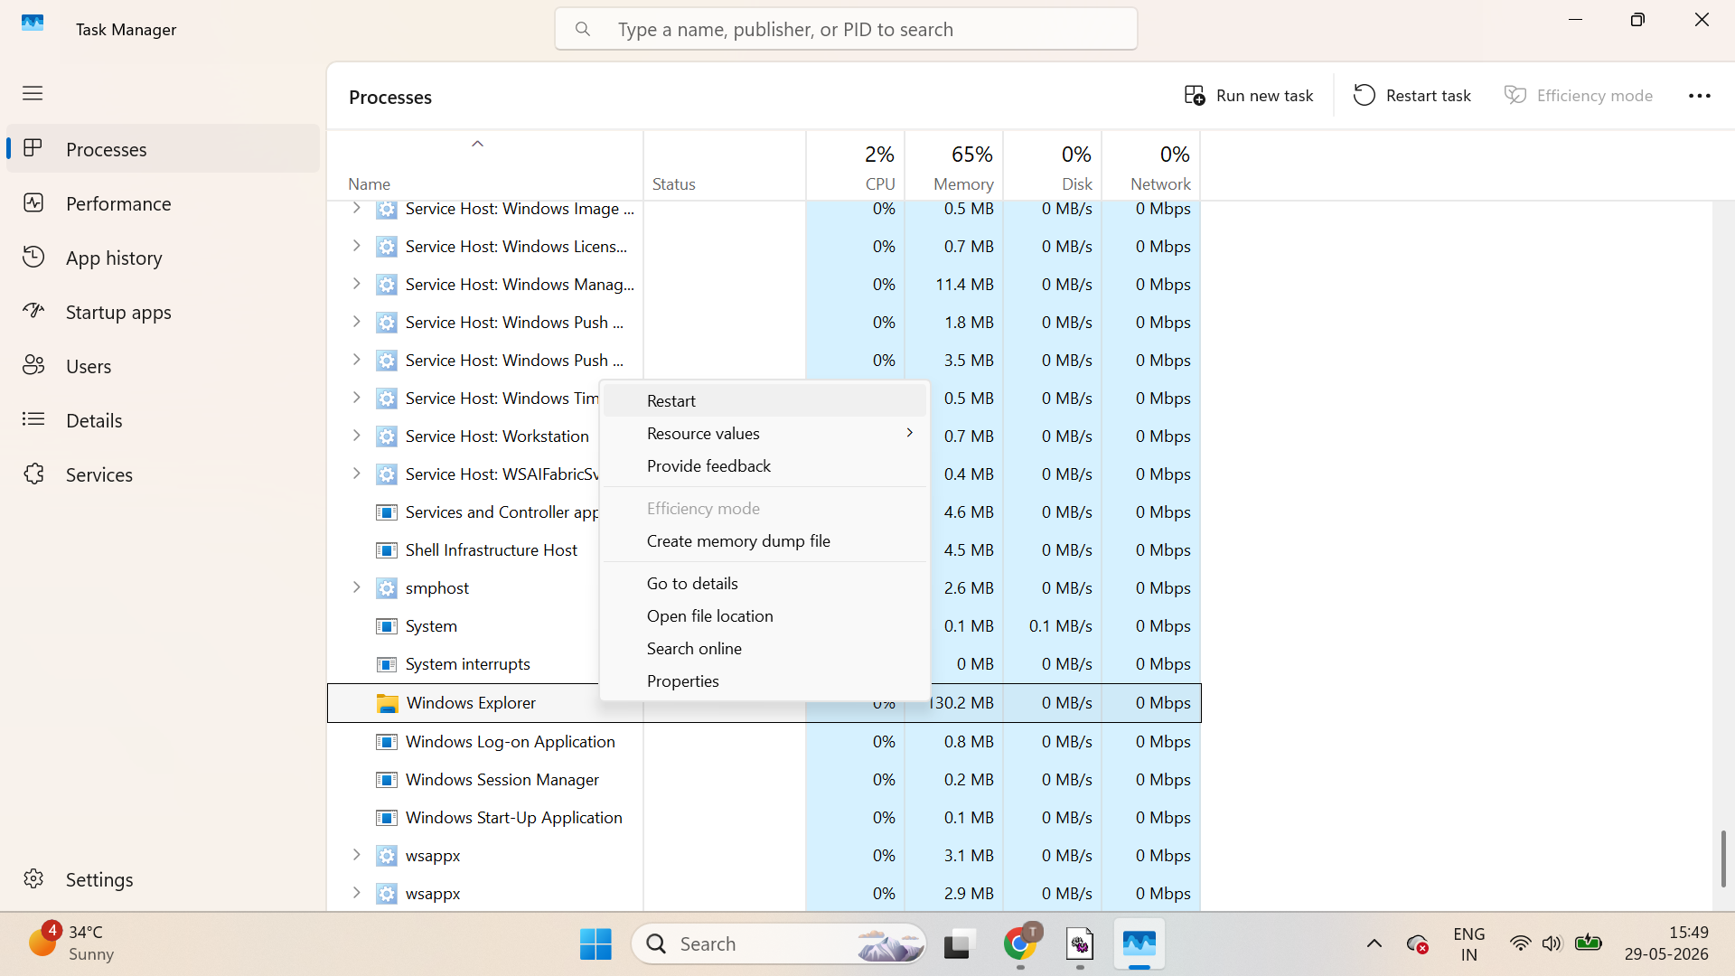Click the Windows Explorer folder icon

point(387,703)
